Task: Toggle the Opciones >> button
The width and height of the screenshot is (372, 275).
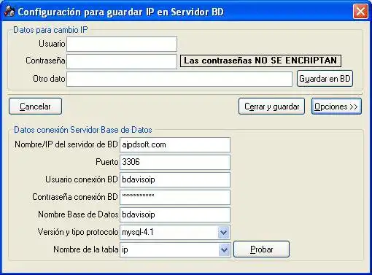Action: (336, 106)
